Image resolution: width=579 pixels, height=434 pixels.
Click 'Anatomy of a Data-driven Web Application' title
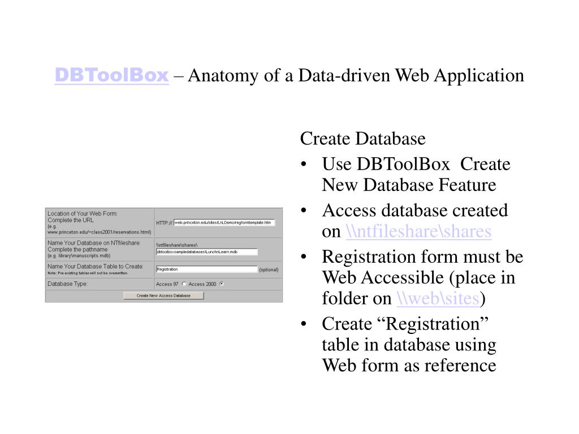pyautogui.click(x=356, y=75)
